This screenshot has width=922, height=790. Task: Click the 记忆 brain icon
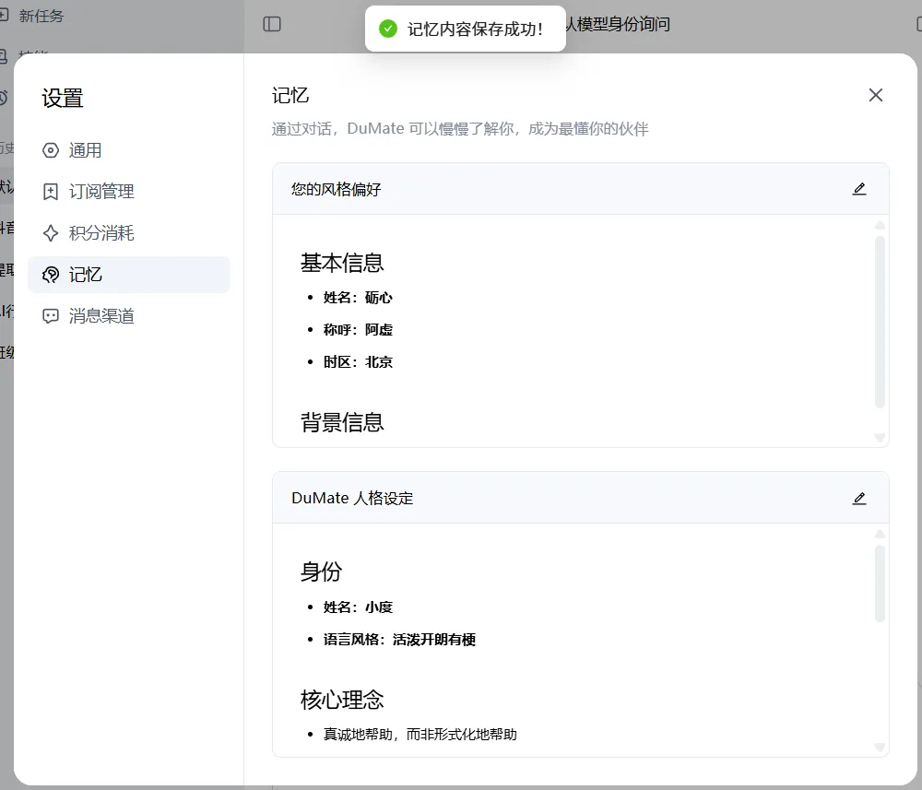click(51, 275)
